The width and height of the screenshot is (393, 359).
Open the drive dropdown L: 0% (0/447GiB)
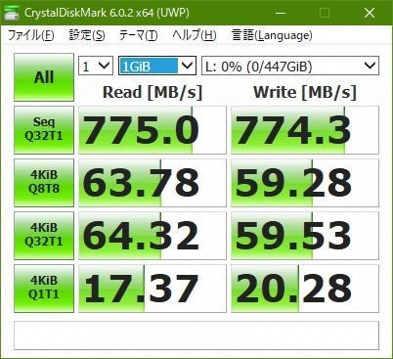pyautogui.click(x=290, y=67)
